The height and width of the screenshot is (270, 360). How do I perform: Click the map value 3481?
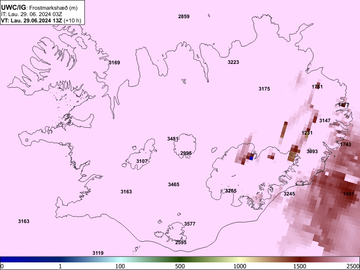click(173, 139)
